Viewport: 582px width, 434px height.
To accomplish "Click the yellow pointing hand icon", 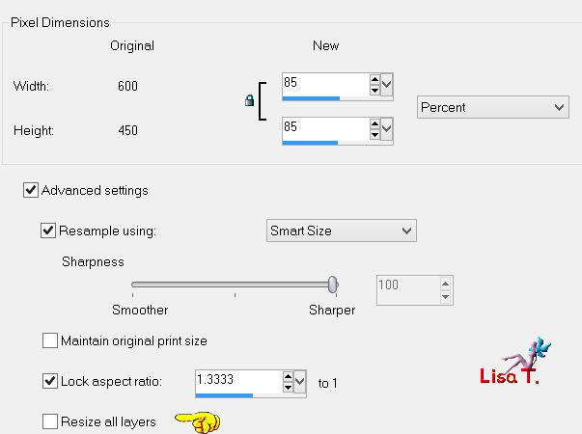I will point(198,422).
